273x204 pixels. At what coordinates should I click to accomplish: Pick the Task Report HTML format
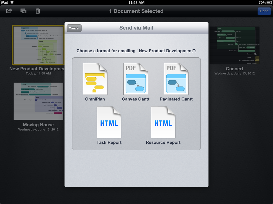tap(109, 122)
